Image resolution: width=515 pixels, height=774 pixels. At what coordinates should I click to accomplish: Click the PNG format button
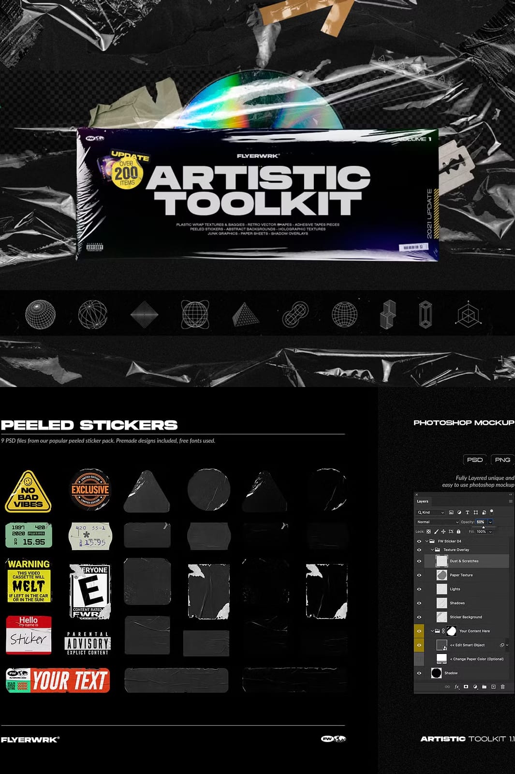[x=502, y=460]
